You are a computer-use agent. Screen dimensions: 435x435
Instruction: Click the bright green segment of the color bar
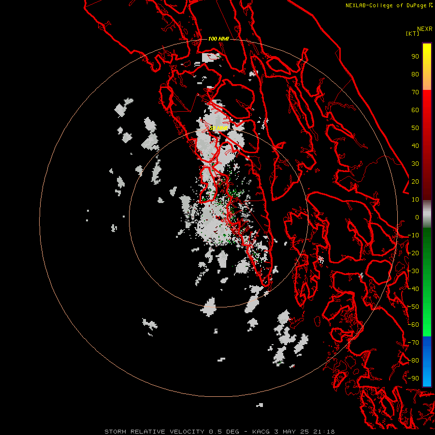click(x=427, y=311)
